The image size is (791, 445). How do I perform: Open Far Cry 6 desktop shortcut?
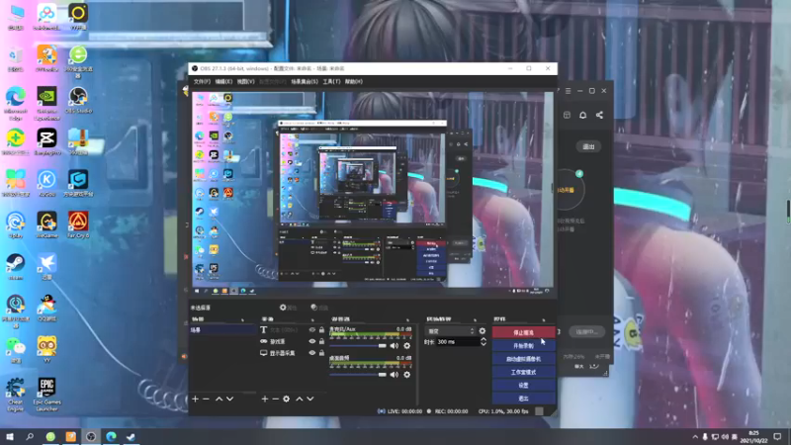[x=78, y=224]
